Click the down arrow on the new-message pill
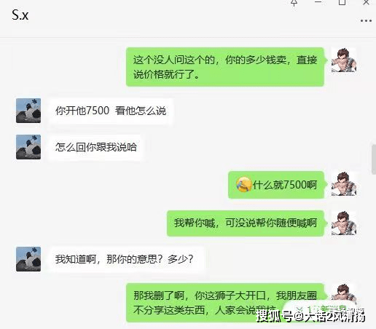The image size is (376, 329). 299,309
